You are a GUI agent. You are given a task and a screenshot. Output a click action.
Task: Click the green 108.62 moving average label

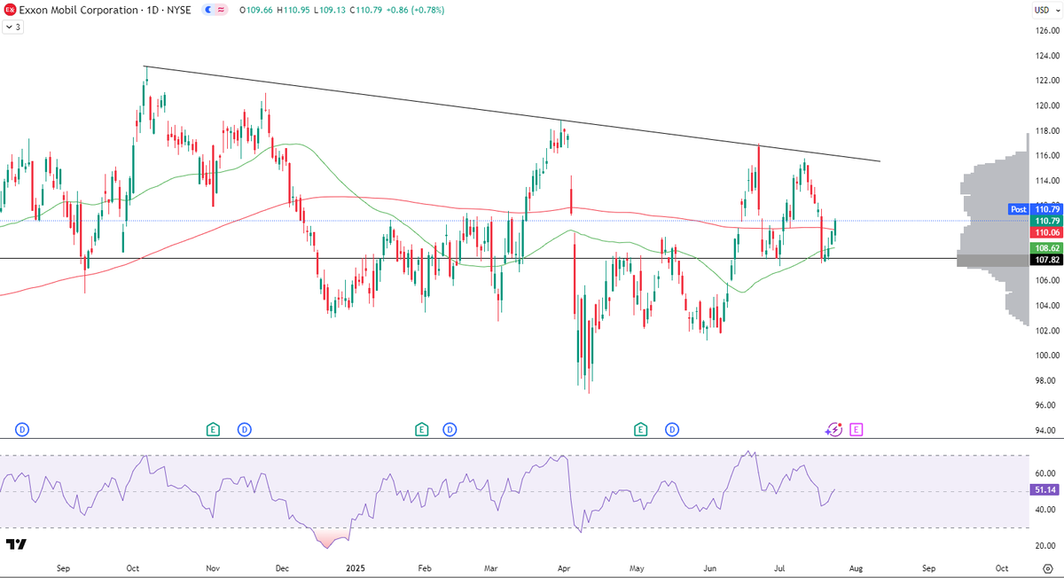tap(1045, 248)
